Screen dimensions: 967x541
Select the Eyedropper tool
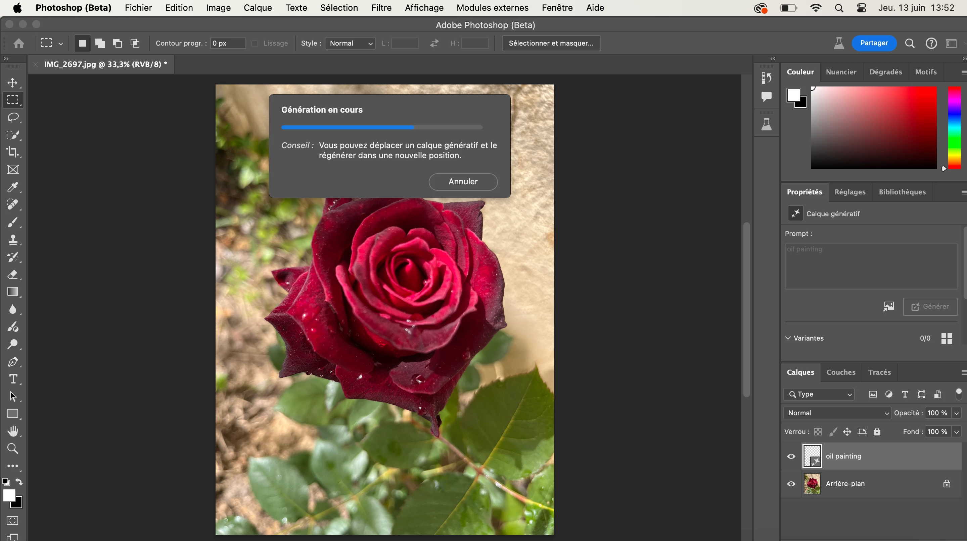(x=13, y=187)
